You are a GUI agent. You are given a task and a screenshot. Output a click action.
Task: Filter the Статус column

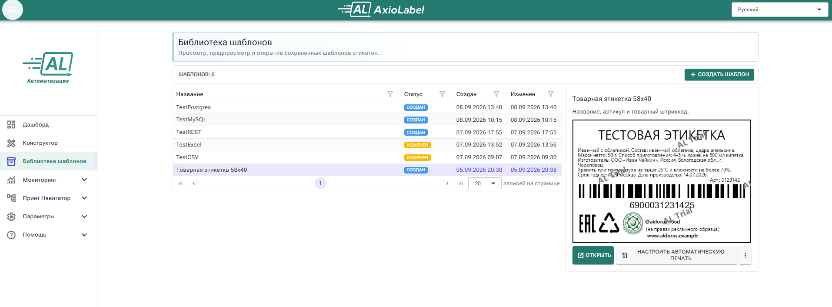442,94
